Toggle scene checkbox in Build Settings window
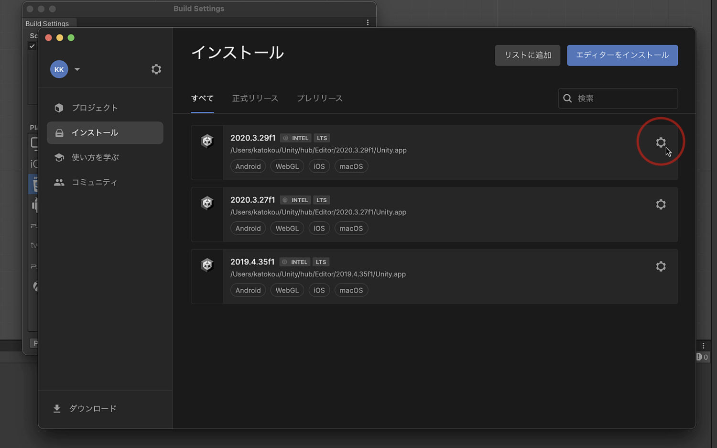 32,46
